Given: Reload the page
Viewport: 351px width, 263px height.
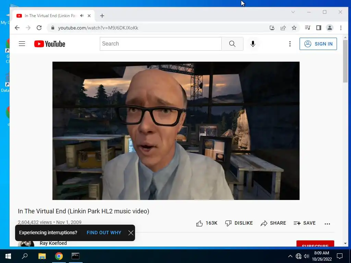Looking at the screenshot, I should pyautogui.click(x=39, y=28).
